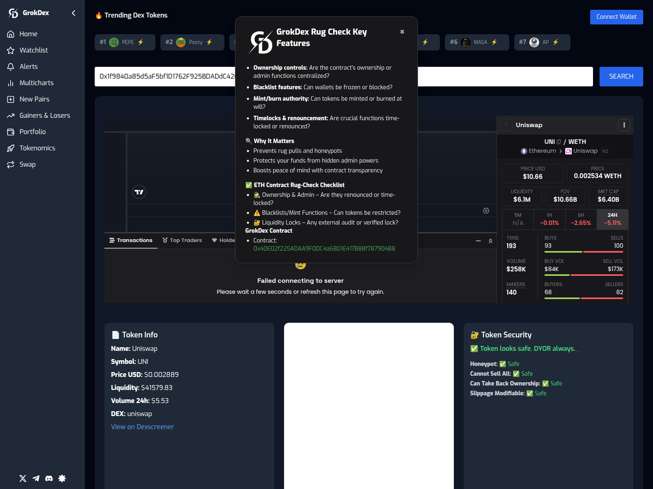The height and width of the screenshot is (489, 653).
Task: Focus the token address search field
Action: click(344, 77)
